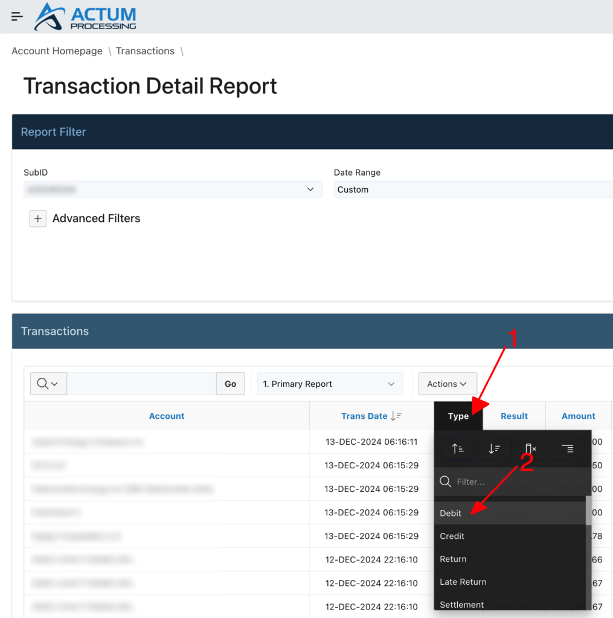
Task: Click Trans Date sort indicator arrow
Action: coord(396,416)
